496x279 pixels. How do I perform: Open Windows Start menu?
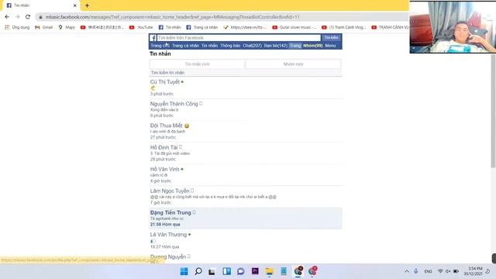point(184,271)
